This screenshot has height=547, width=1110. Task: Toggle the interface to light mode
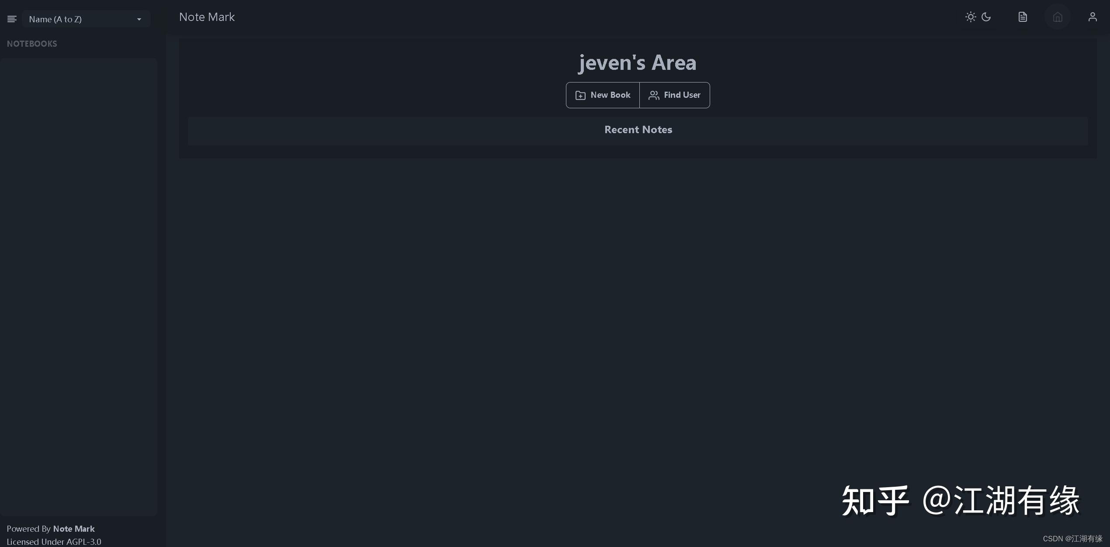[970, 17]
